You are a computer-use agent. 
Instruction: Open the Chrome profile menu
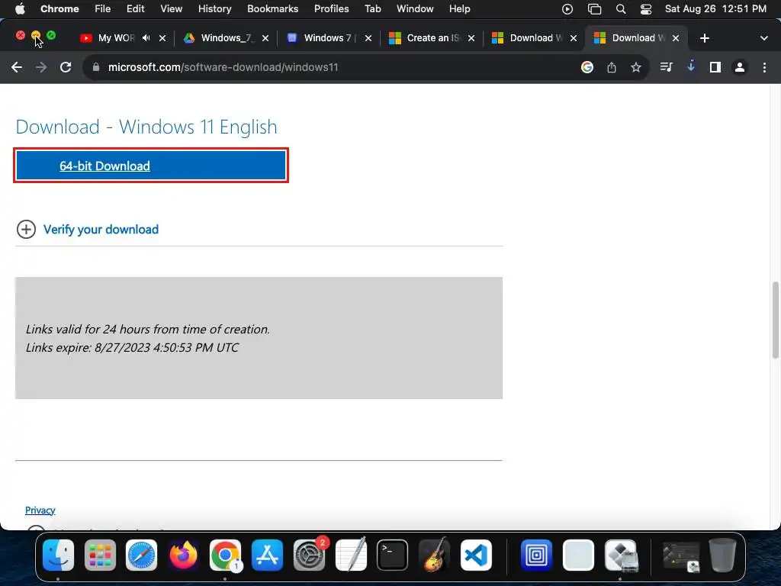[740, 67]
